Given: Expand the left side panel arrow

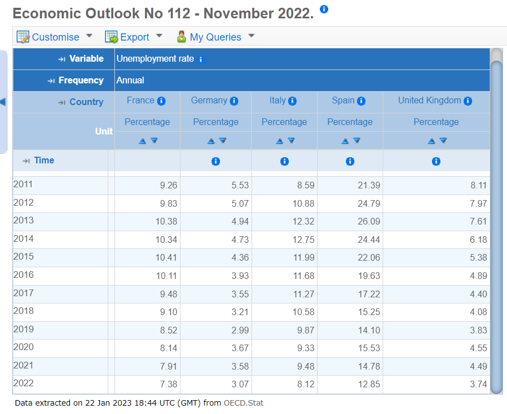Looking at the screenshot, I should (x=3, y=102).
